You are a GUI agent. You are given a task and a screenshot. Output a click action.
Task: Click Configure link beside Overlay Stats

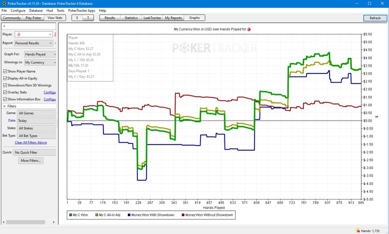pos(49,92)
